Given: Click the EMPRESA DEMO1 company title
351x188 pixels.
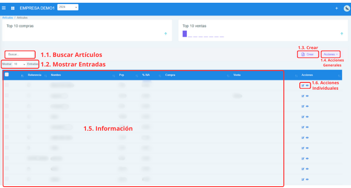Looking at the screenshot, I should pos(37,8).
